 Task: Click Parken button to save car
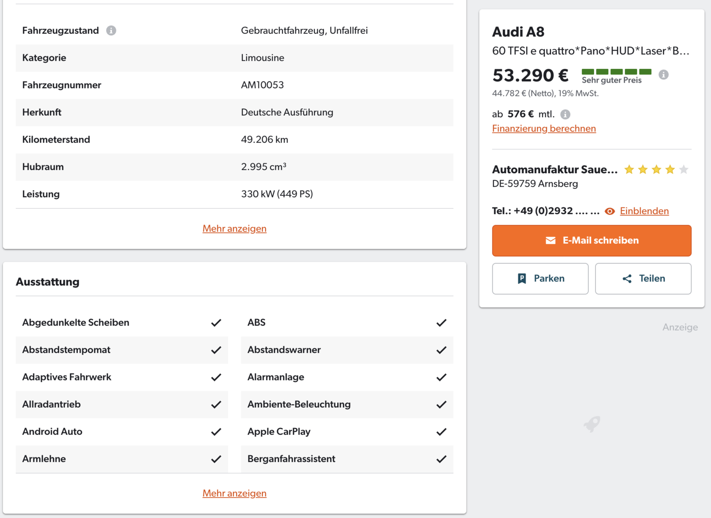point(540,279)
